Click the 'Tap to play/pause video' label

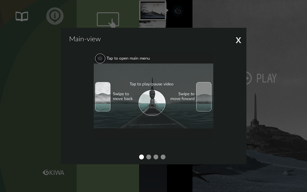click(x=151, y=84)
